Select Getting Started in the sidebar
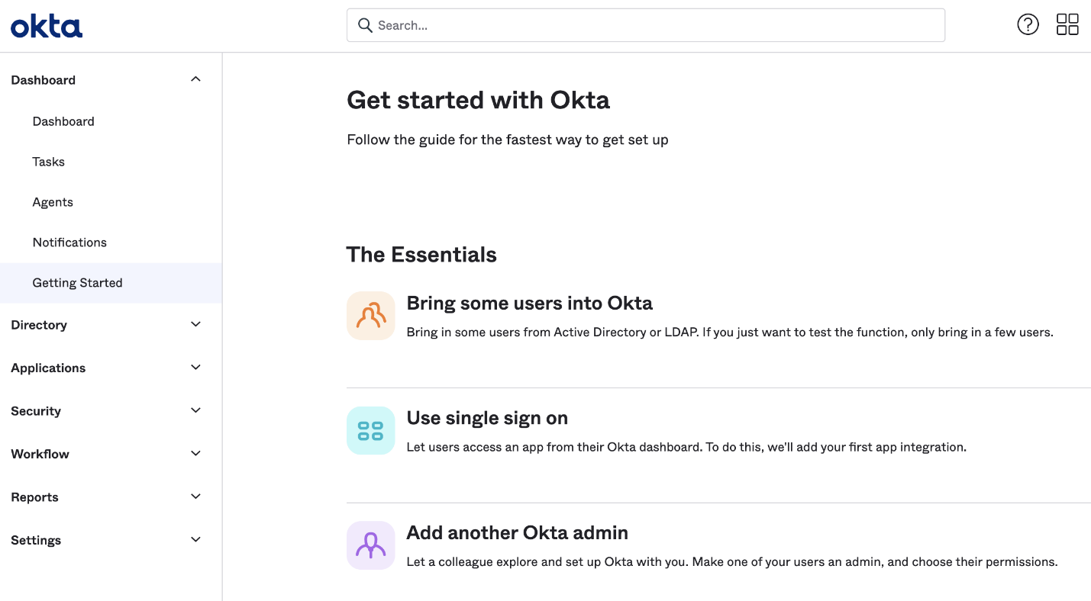 pyautogui.click(x=111, y=283)
